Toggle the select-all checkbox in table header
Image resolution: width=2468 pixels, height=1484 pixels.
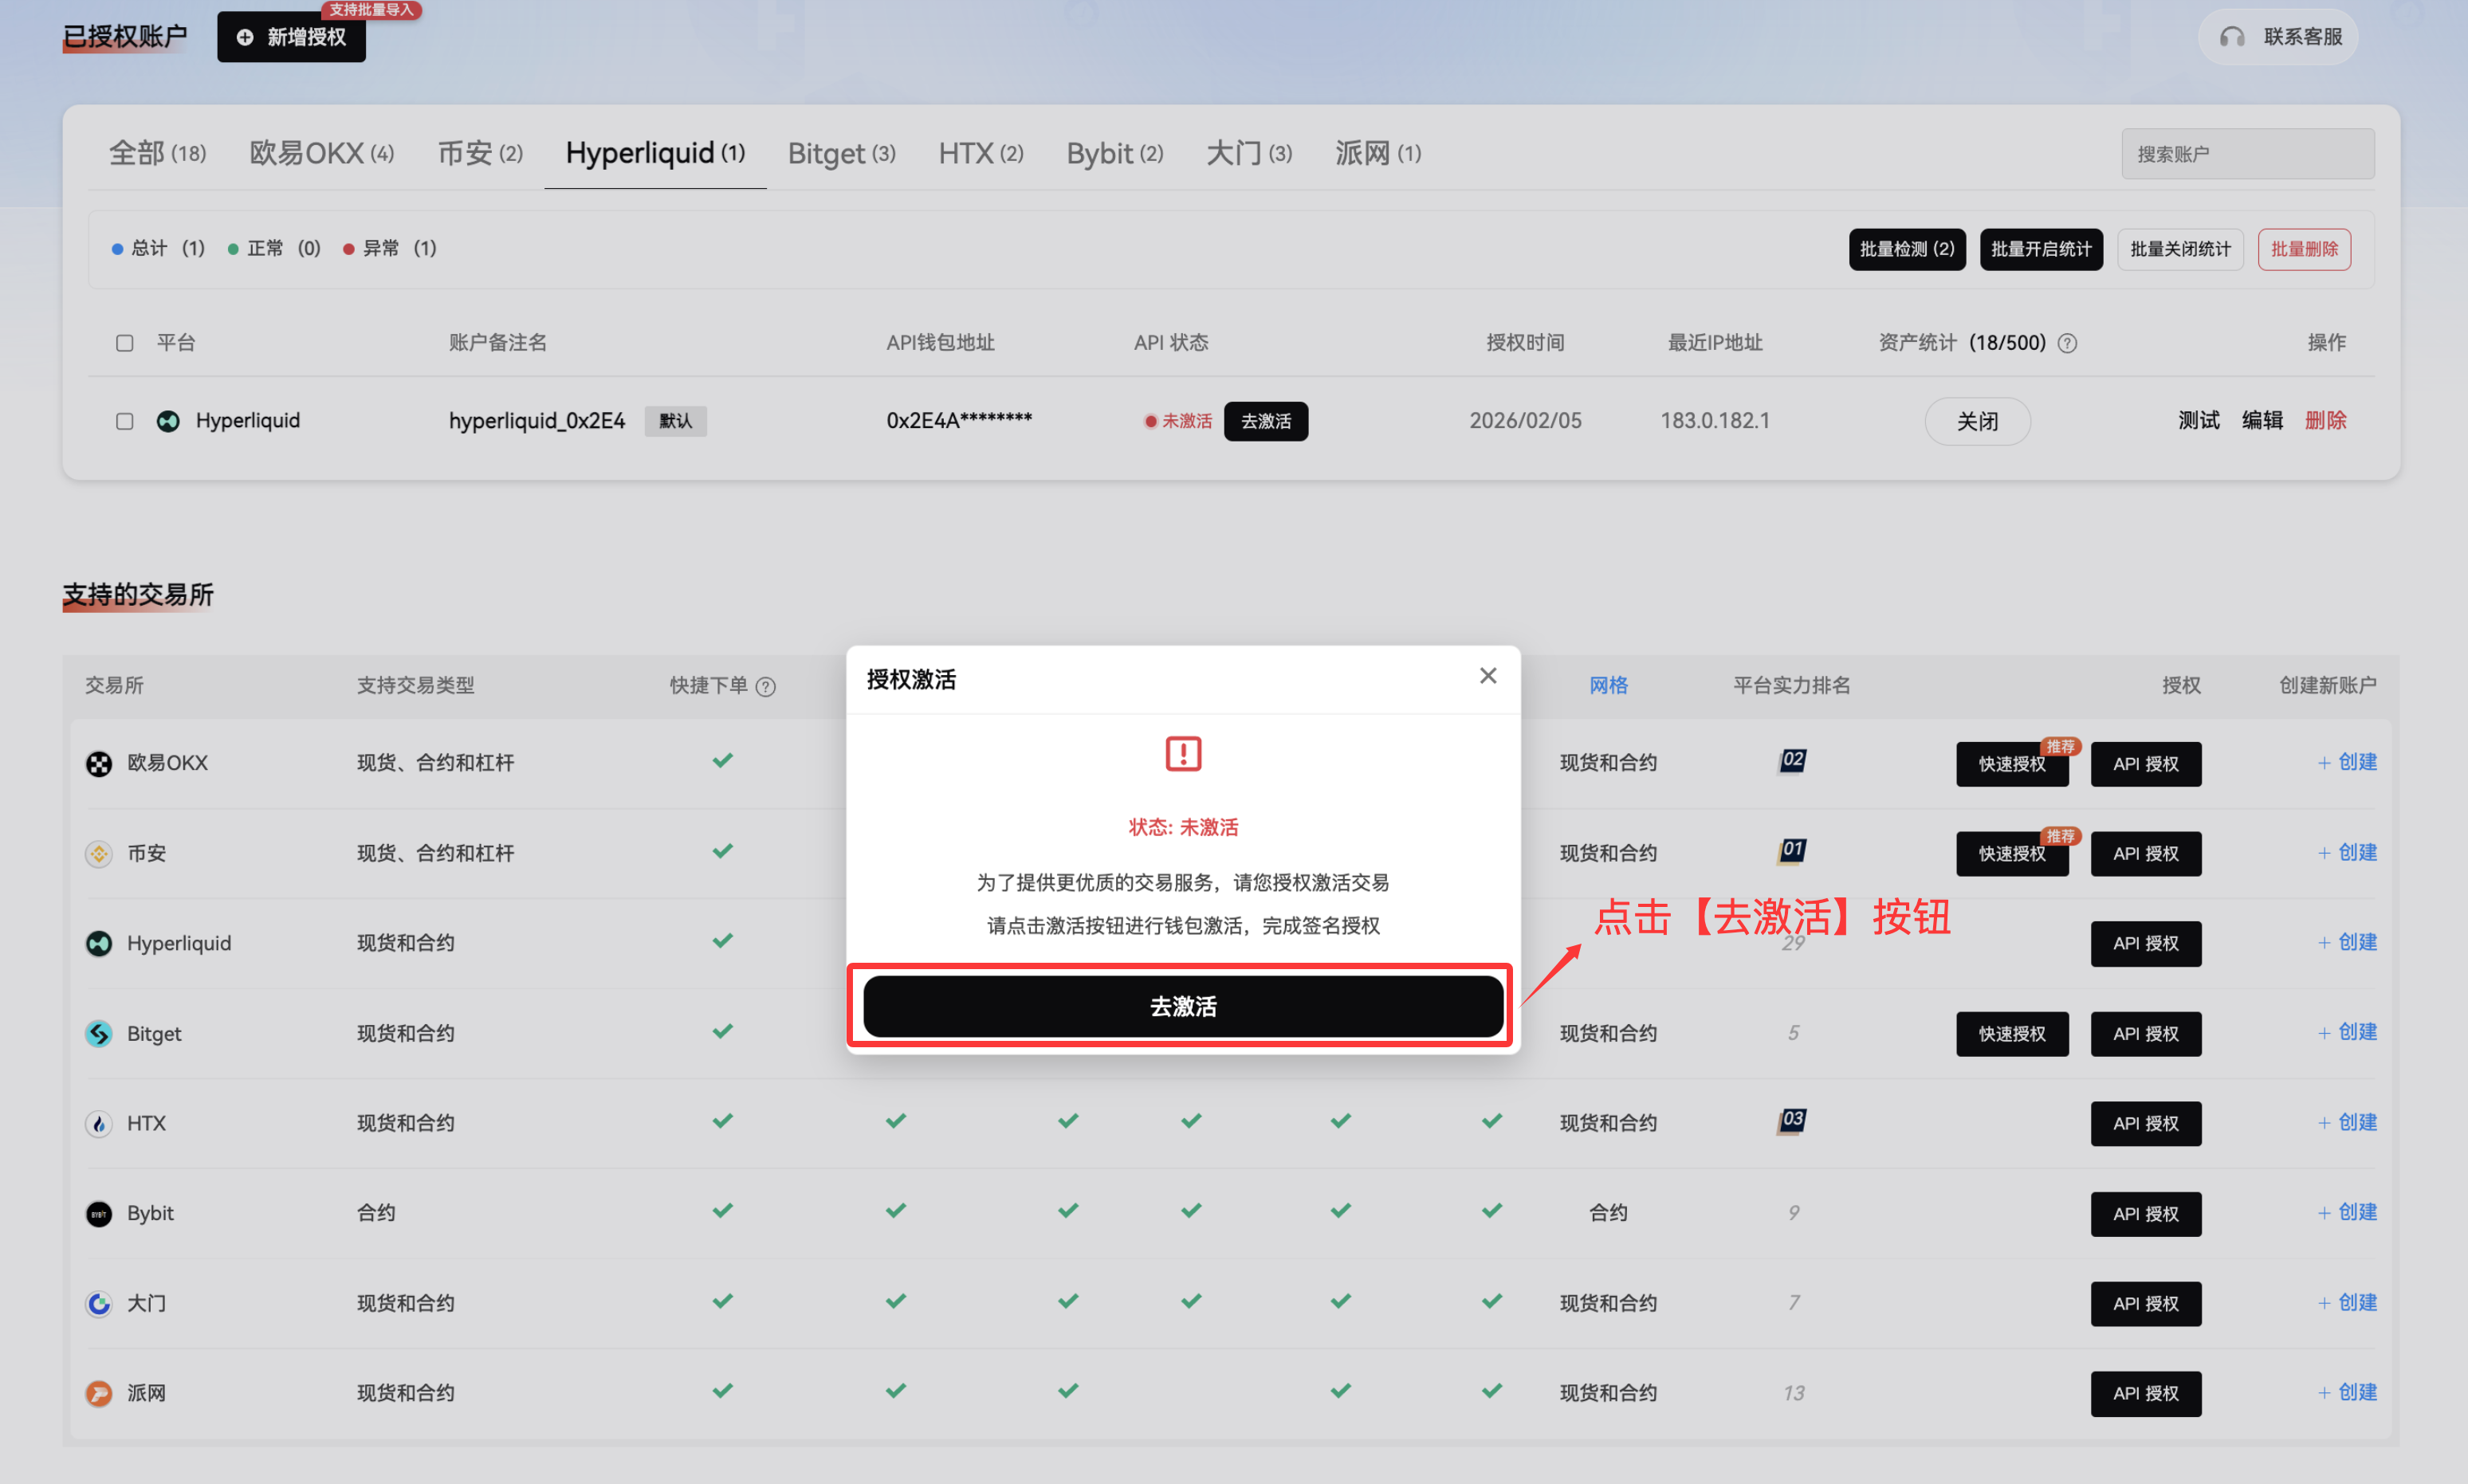pyautogui.click(x=124, y=342)
